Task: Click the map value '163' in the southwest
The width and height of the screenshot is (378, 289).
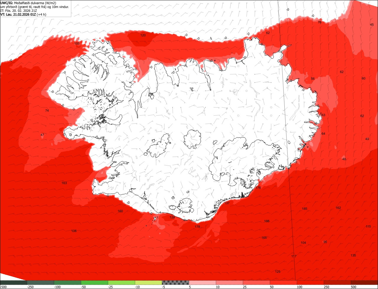Action: click(x=64, y=183)
